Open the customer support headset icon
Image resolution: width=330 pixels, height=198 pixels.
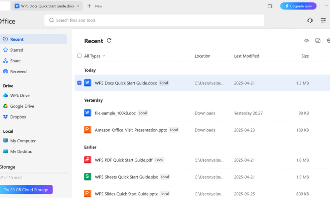click(310, 20)
